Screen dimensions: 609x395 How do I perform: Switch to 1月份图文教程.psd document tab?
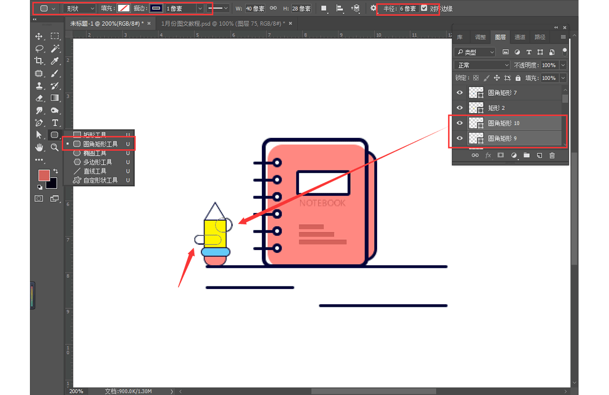222,23
